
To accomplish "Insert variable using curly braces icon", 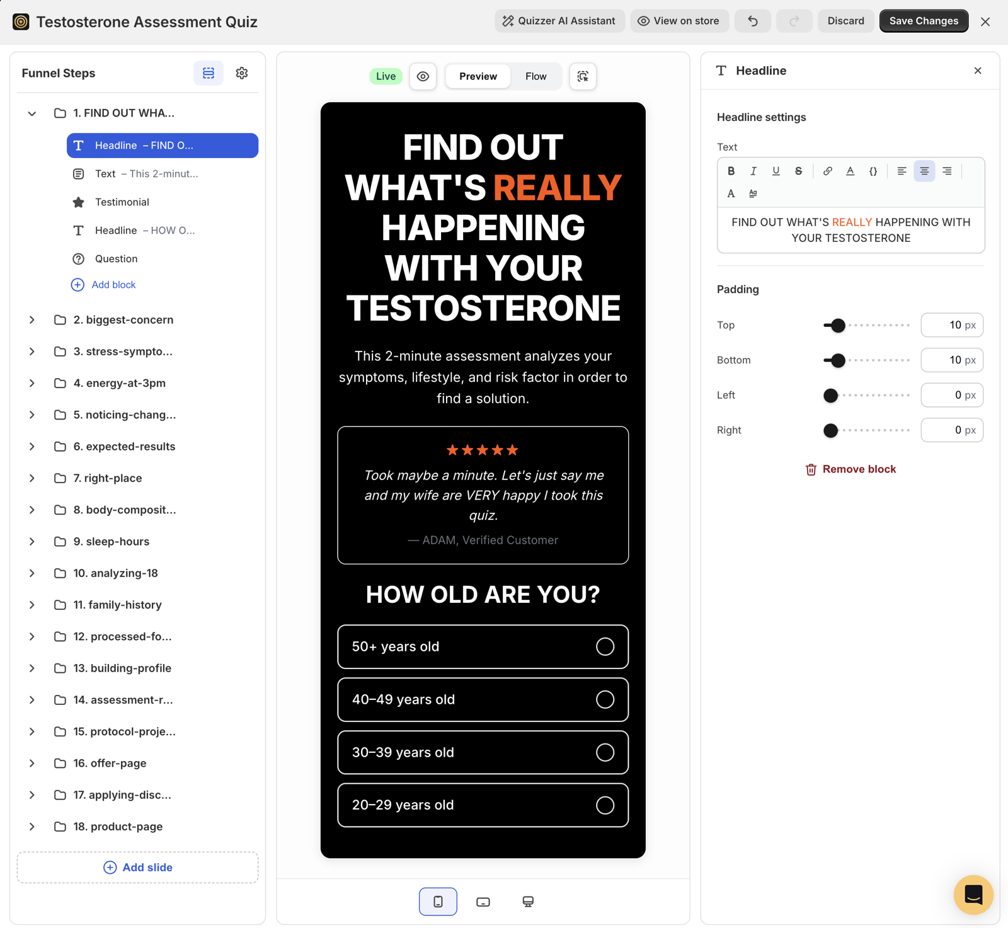I will tap(873, 171).
